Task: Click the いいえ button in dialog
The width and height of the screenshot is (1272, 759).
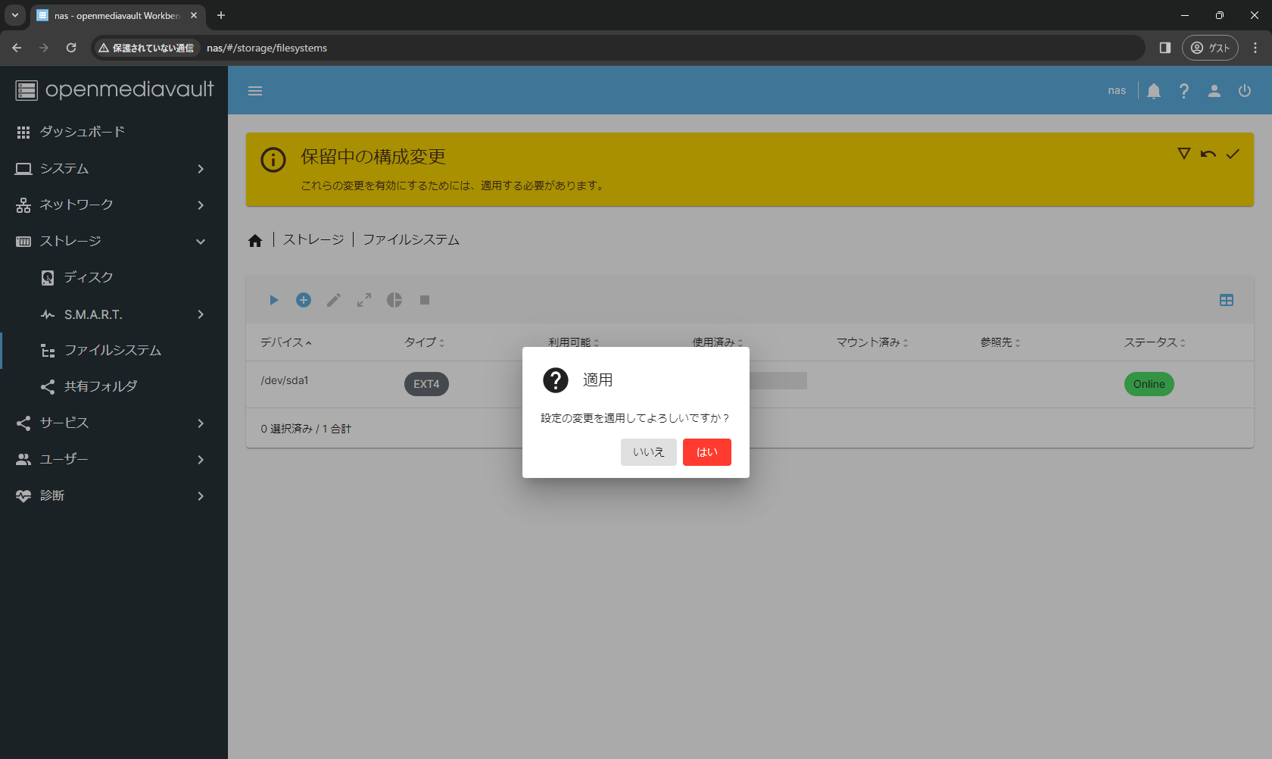Action: 648,452
